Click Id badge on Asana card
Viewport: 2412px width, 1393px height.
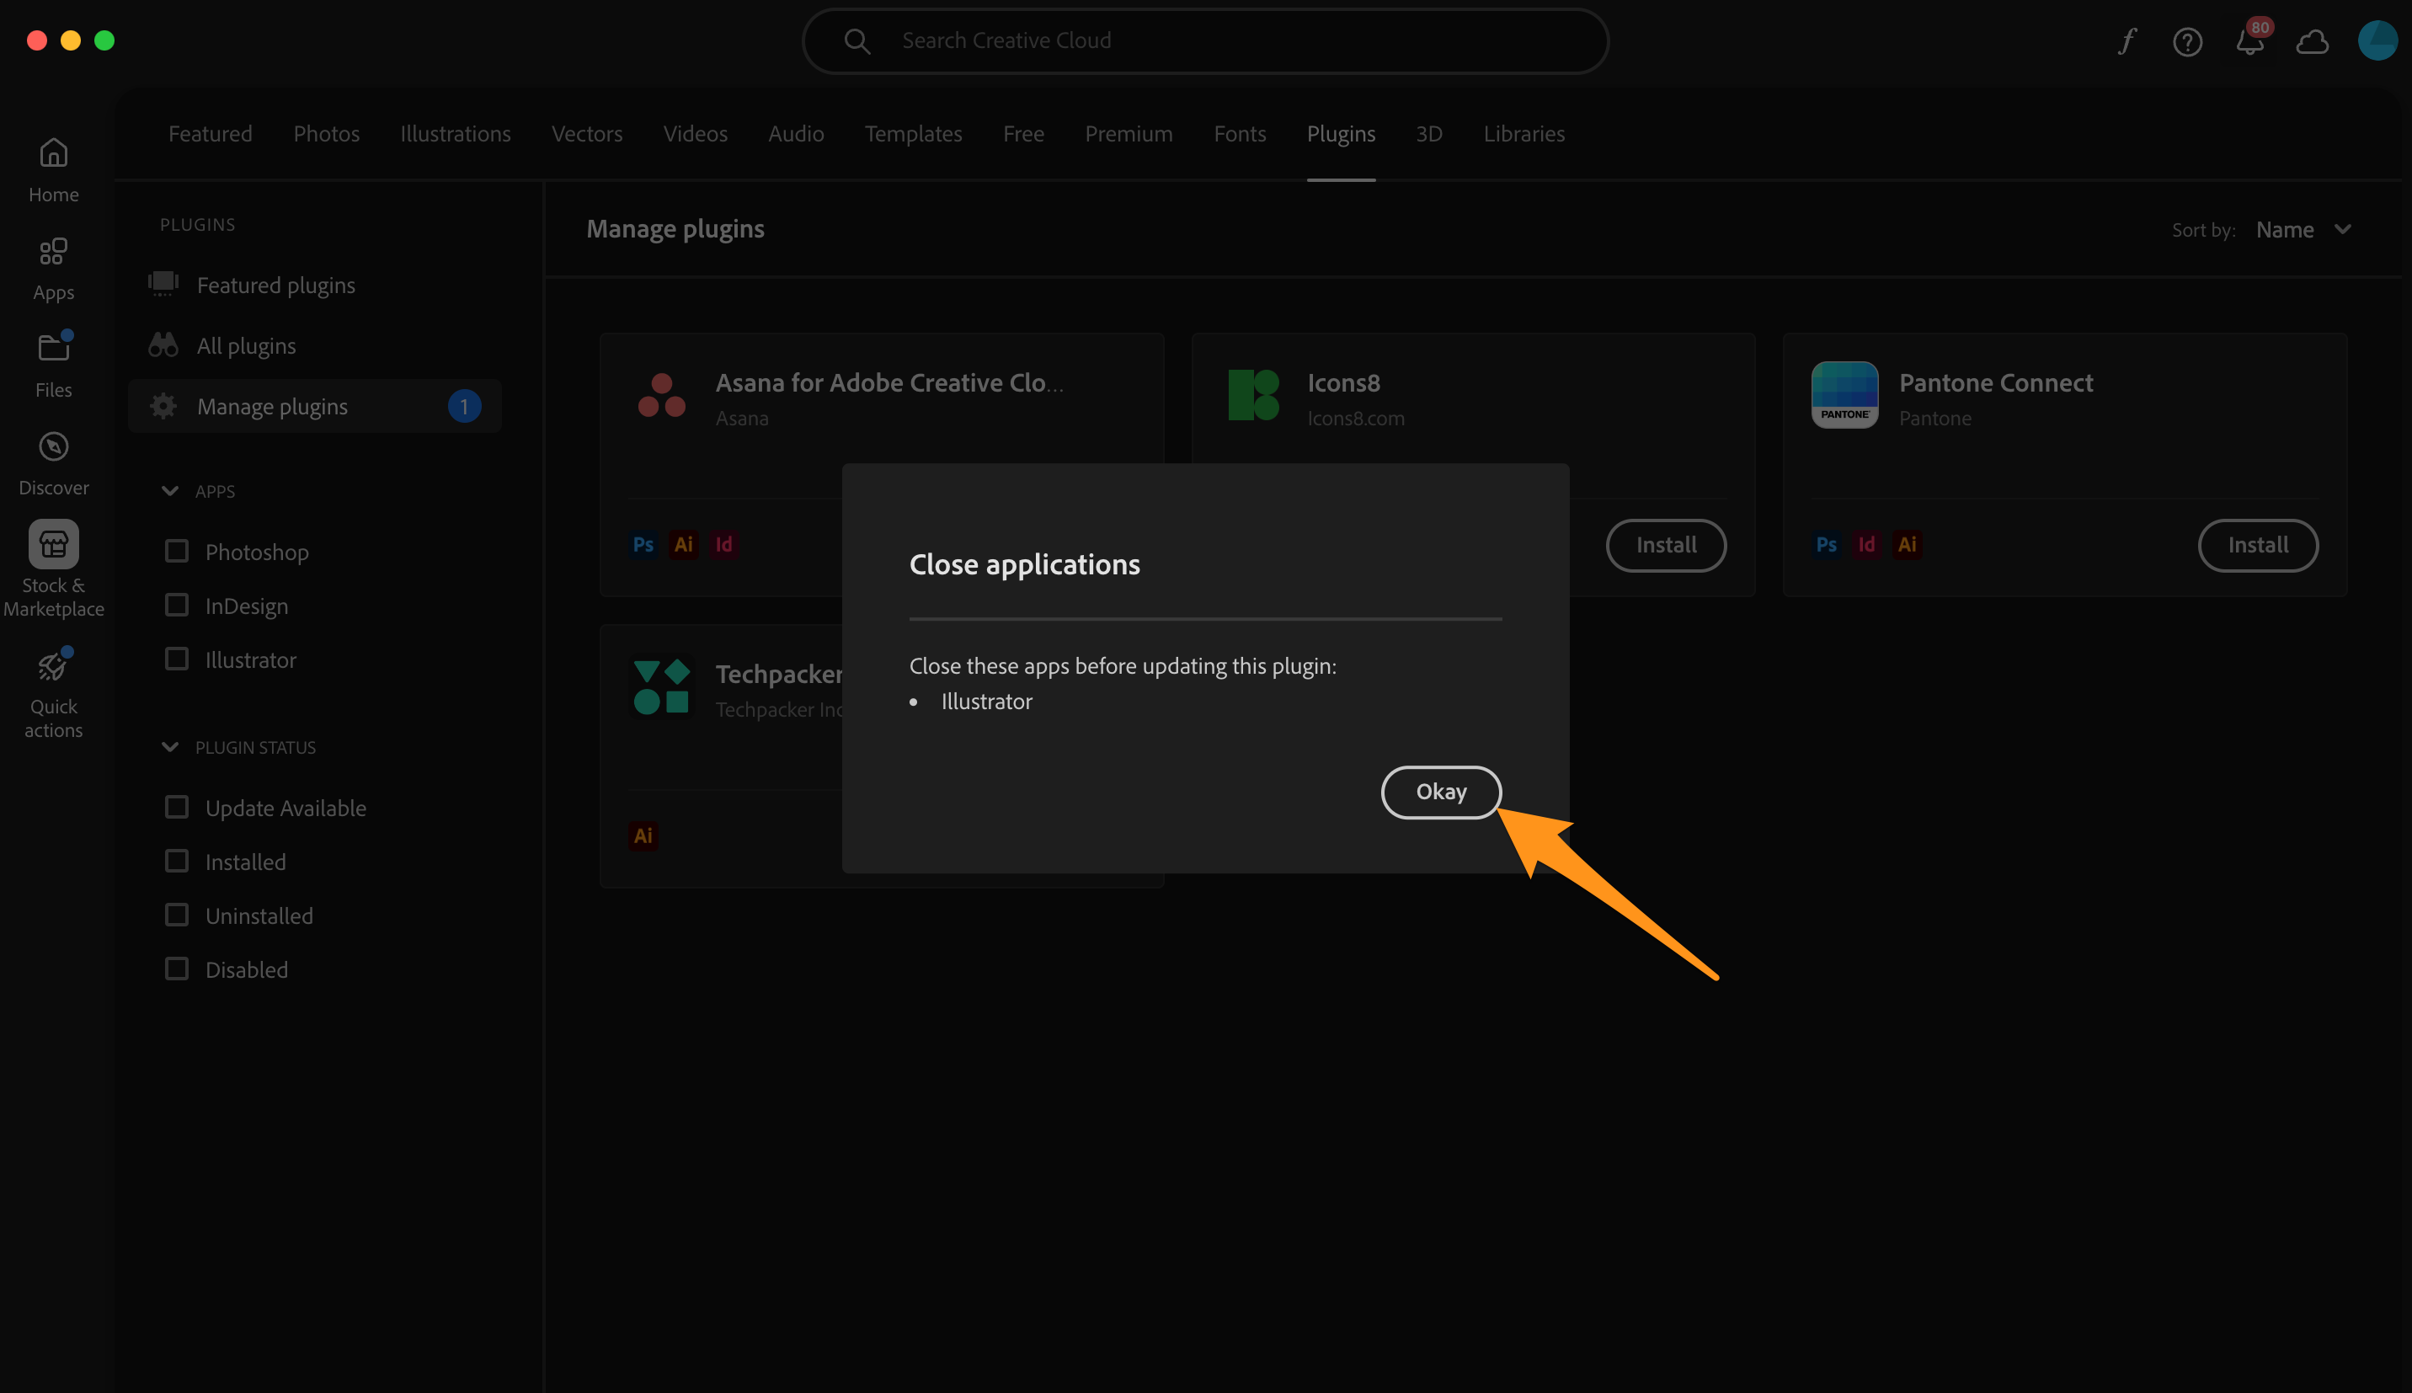pos(724,544)
